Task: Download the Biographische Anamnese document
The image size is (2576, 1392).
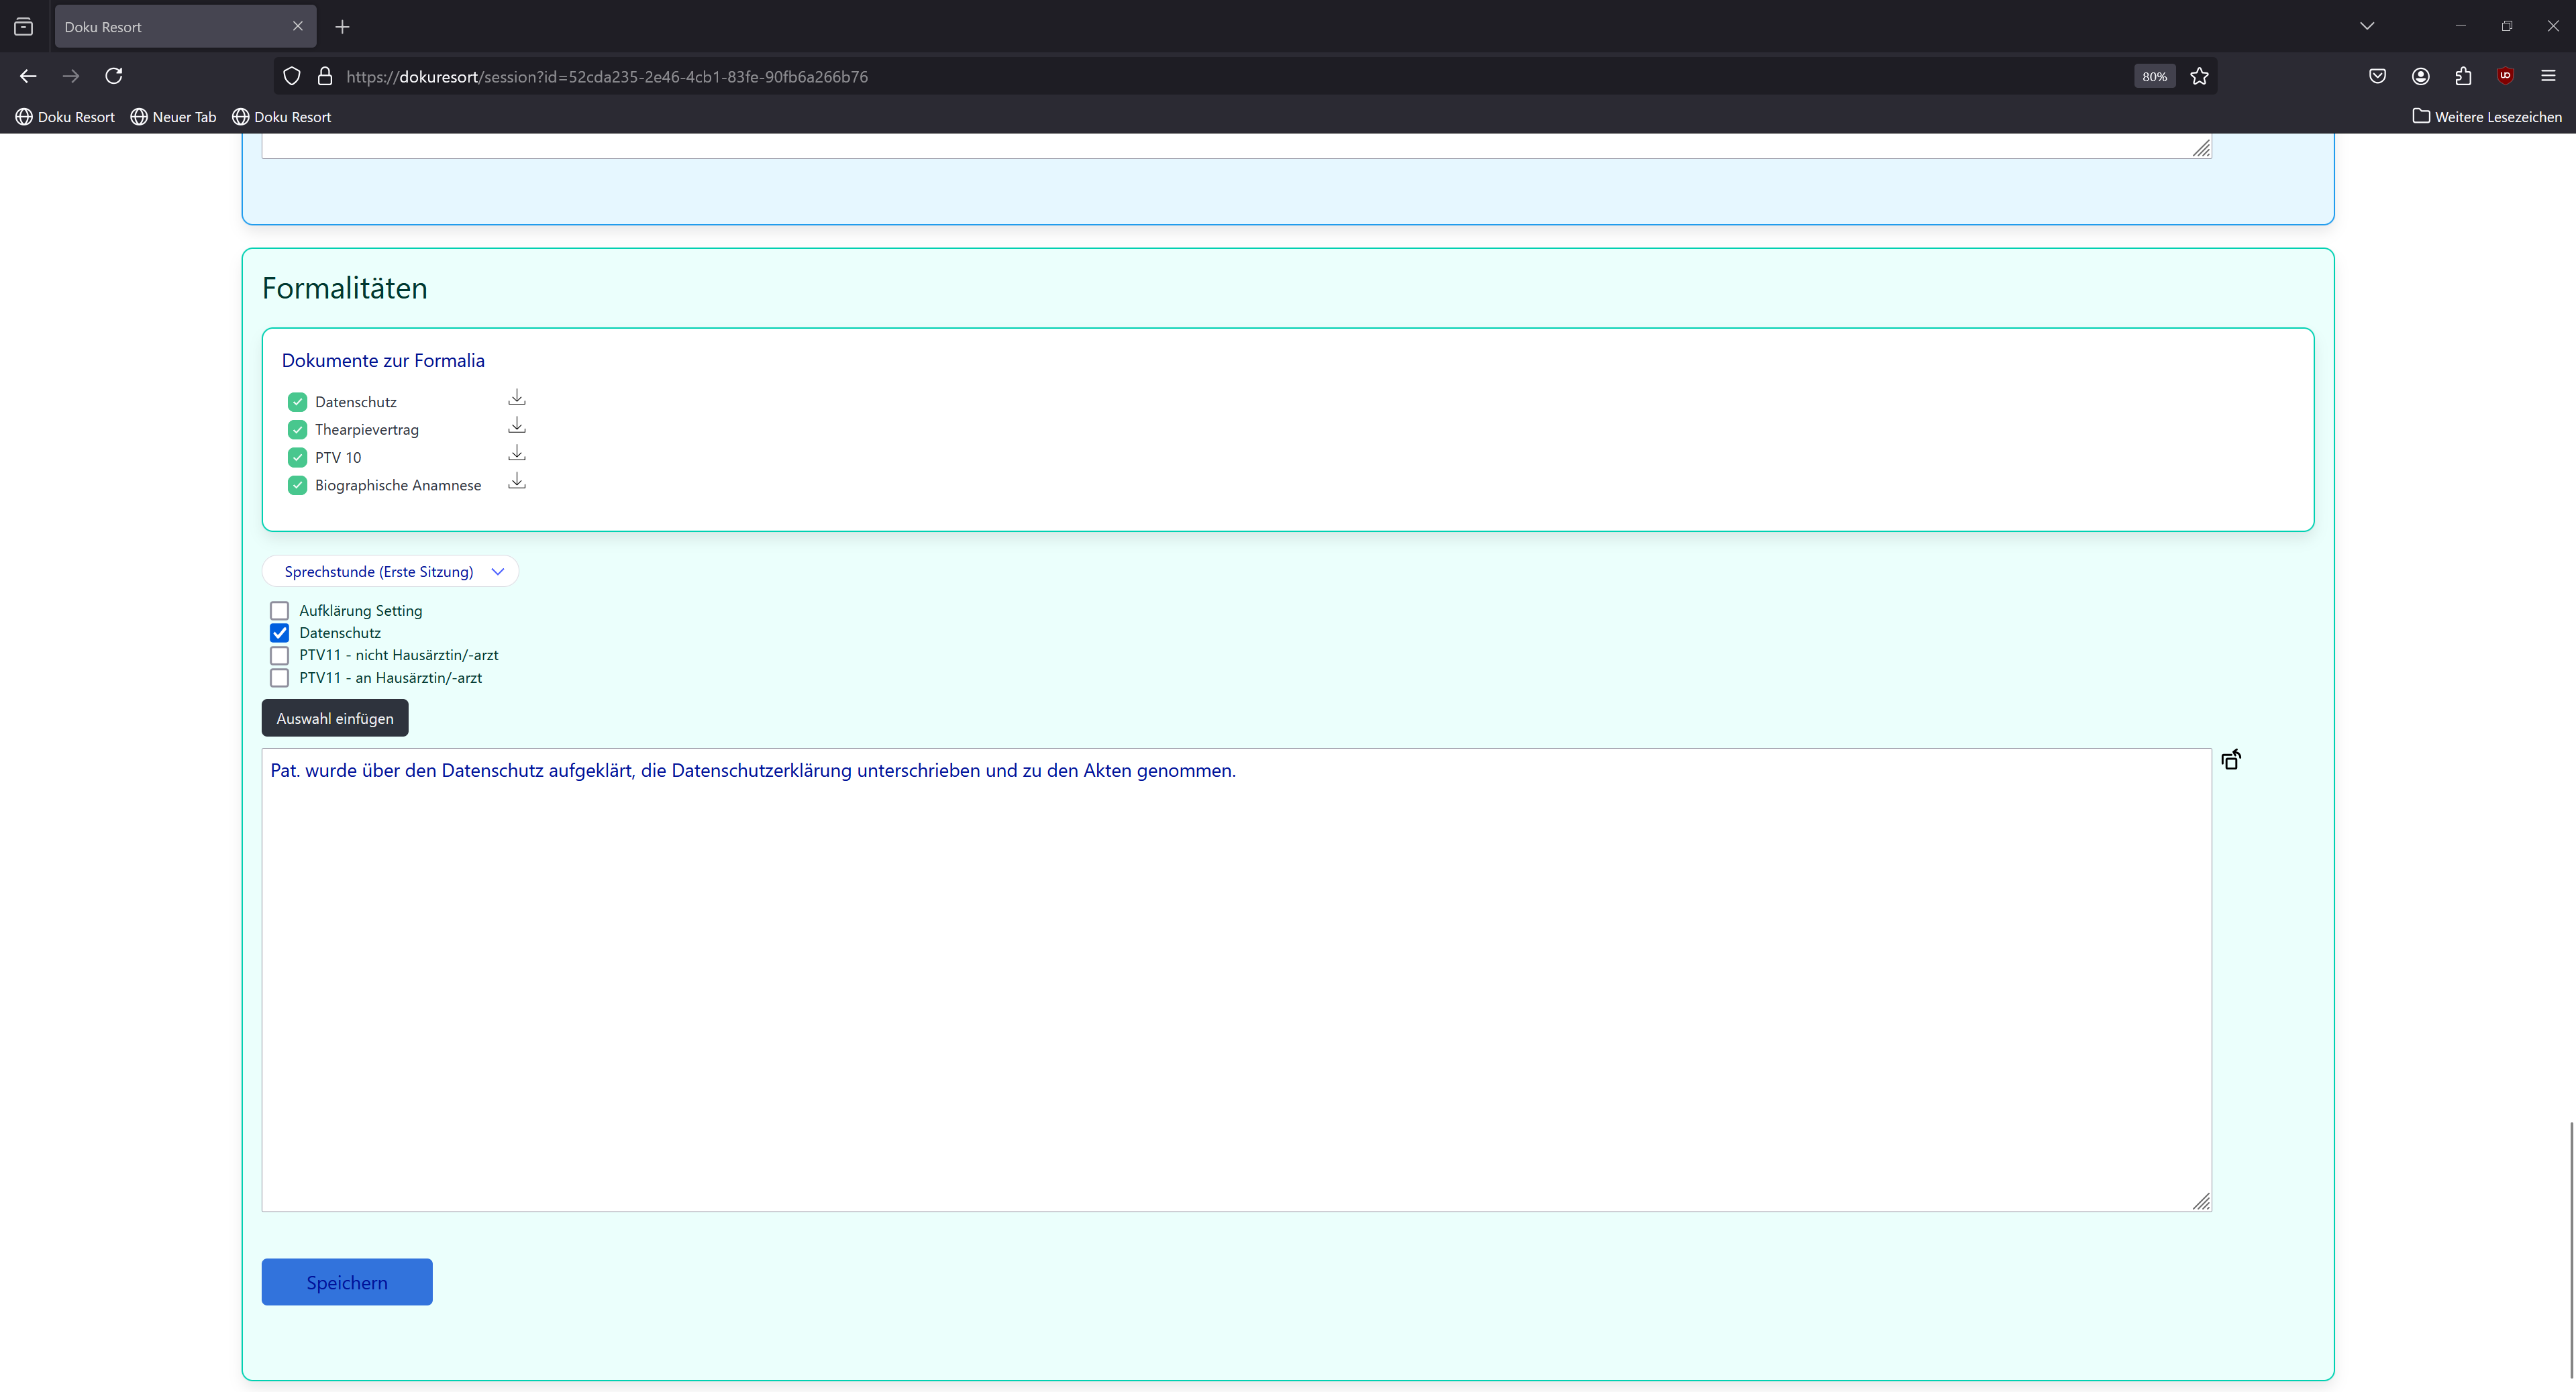Action: (516, 482)
